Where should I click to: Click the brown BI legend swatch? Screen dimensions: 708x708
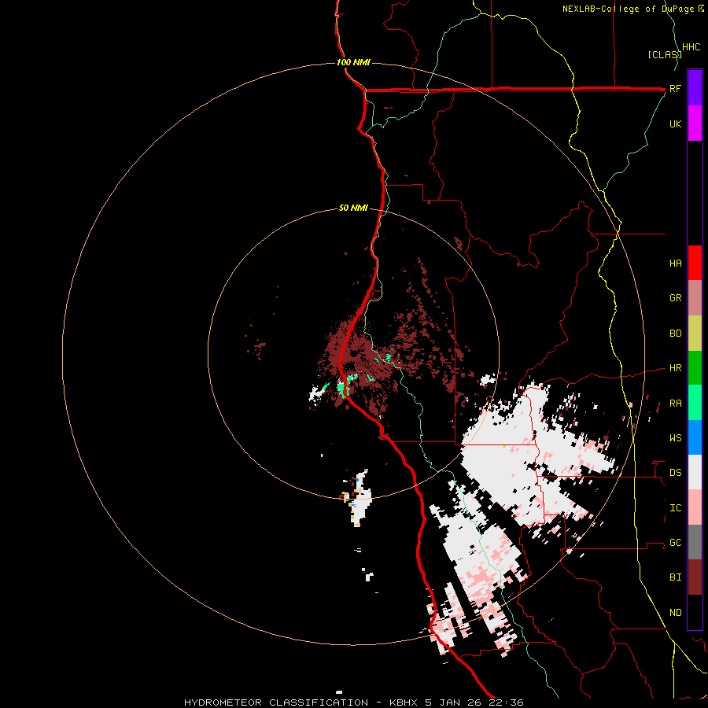695,577
